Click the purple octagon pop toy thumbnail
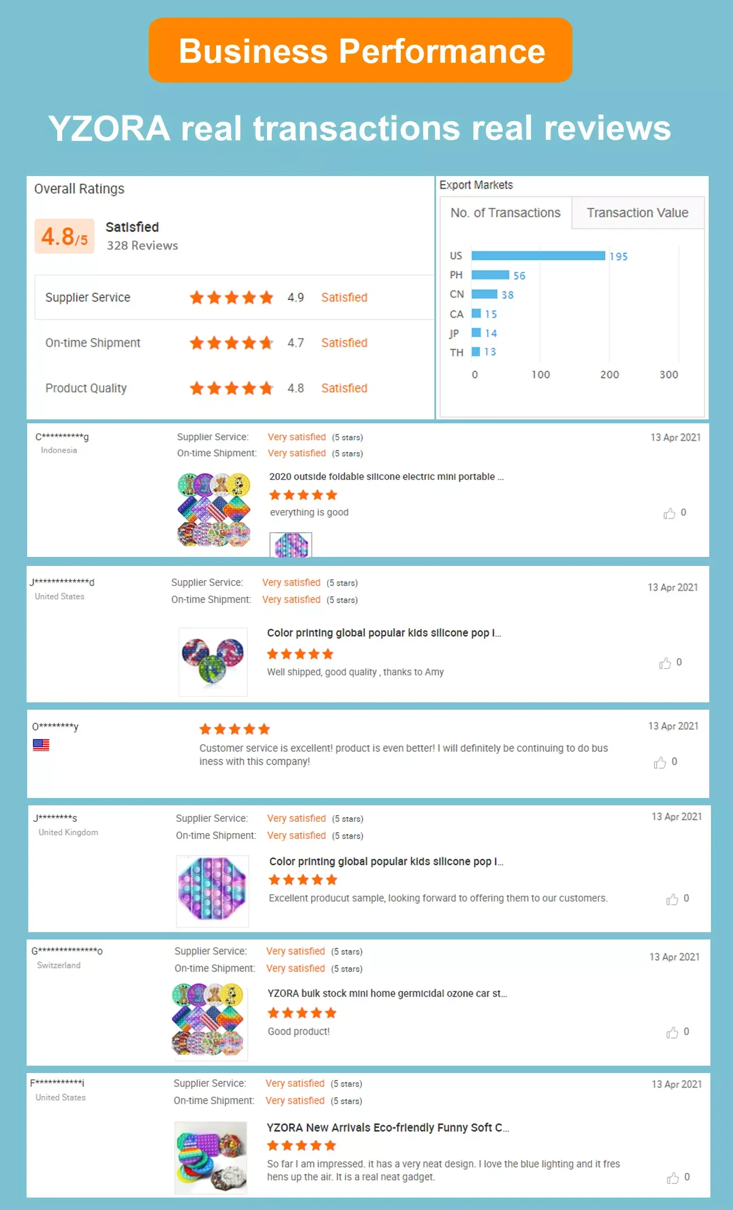Viewport: 733px width, 1210px height. coord(213,891)
